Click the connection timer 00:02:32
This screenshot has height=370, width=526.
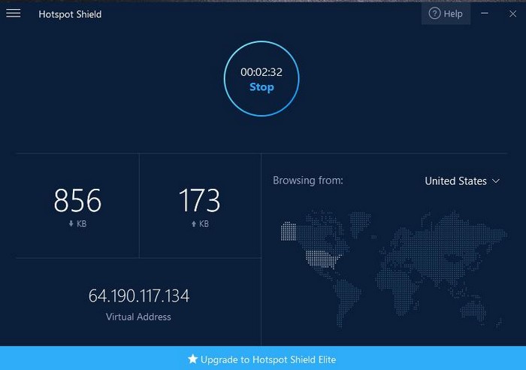[261, 72]
